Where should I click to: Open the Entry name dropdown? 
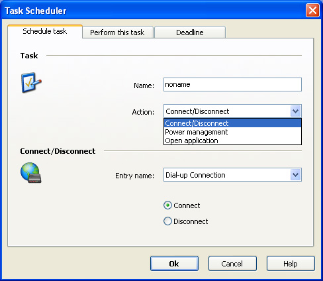(295, 175)
